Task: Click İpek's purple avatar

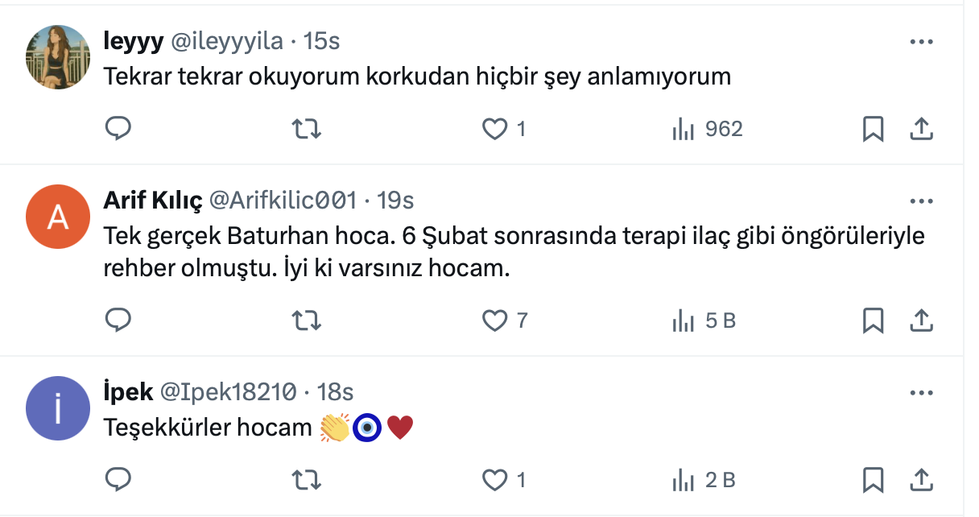Action: 58,408
